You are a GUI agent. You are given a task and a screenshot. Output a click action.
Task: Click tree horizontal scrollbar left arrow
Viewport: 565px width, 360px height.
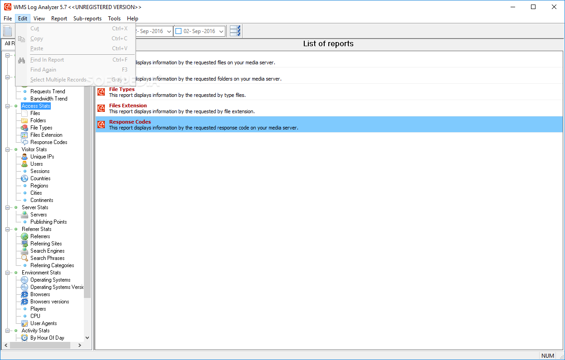6,345
